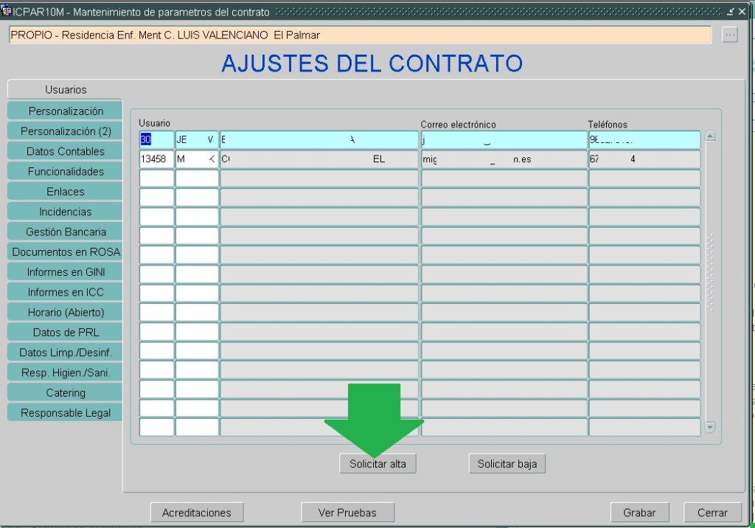
Task: Click scrollbar up arrow in users table
Action: 710,136
